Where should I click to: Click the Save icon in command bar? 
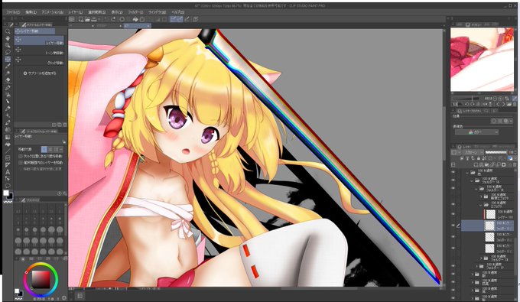[x=93, y=19]
